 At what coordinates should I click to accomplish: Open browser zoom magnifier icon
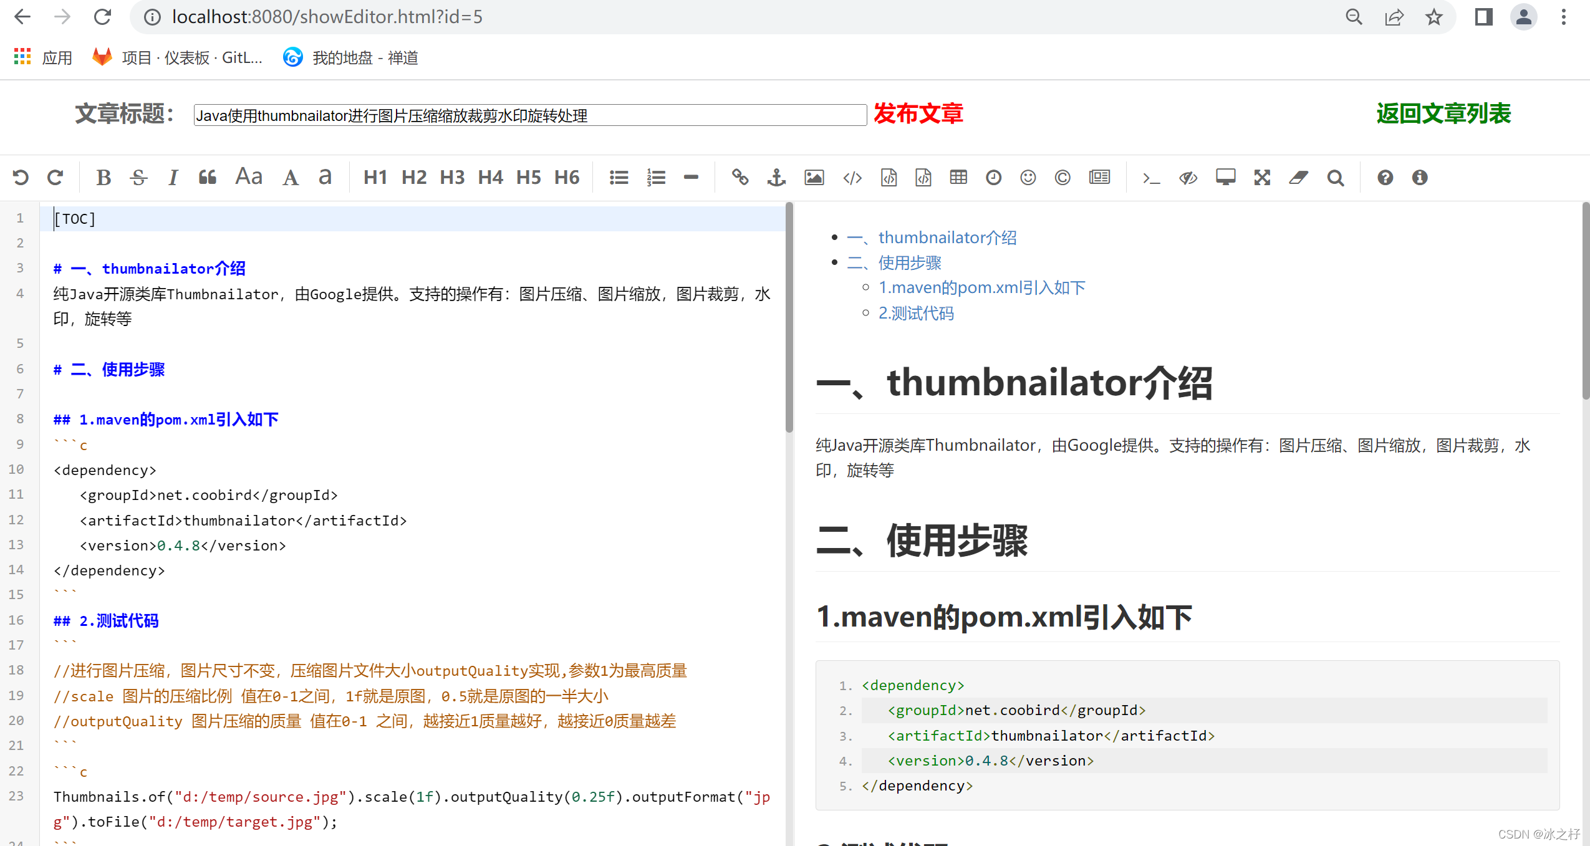[x=1354, y=17]
